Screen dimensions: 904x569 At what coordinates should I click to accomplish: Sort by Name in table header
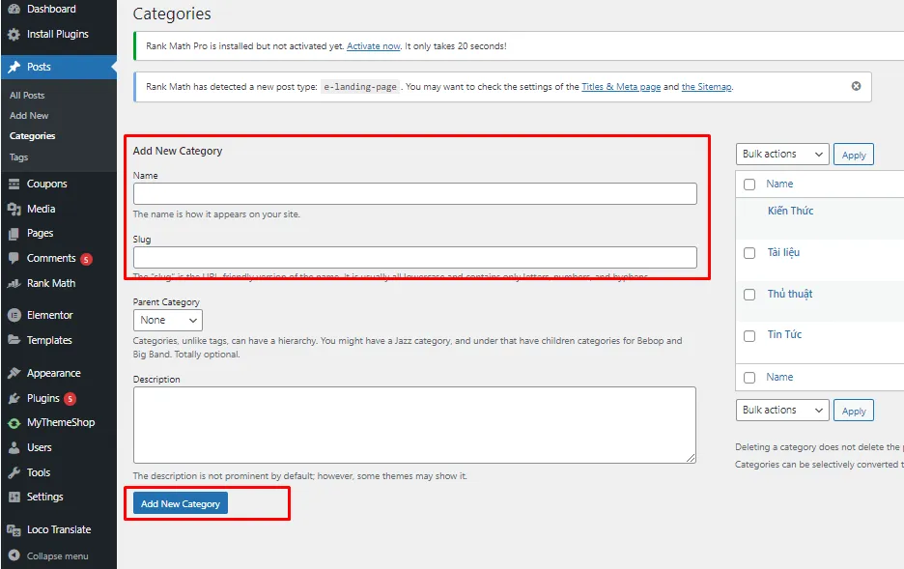(x=779, y=184)
